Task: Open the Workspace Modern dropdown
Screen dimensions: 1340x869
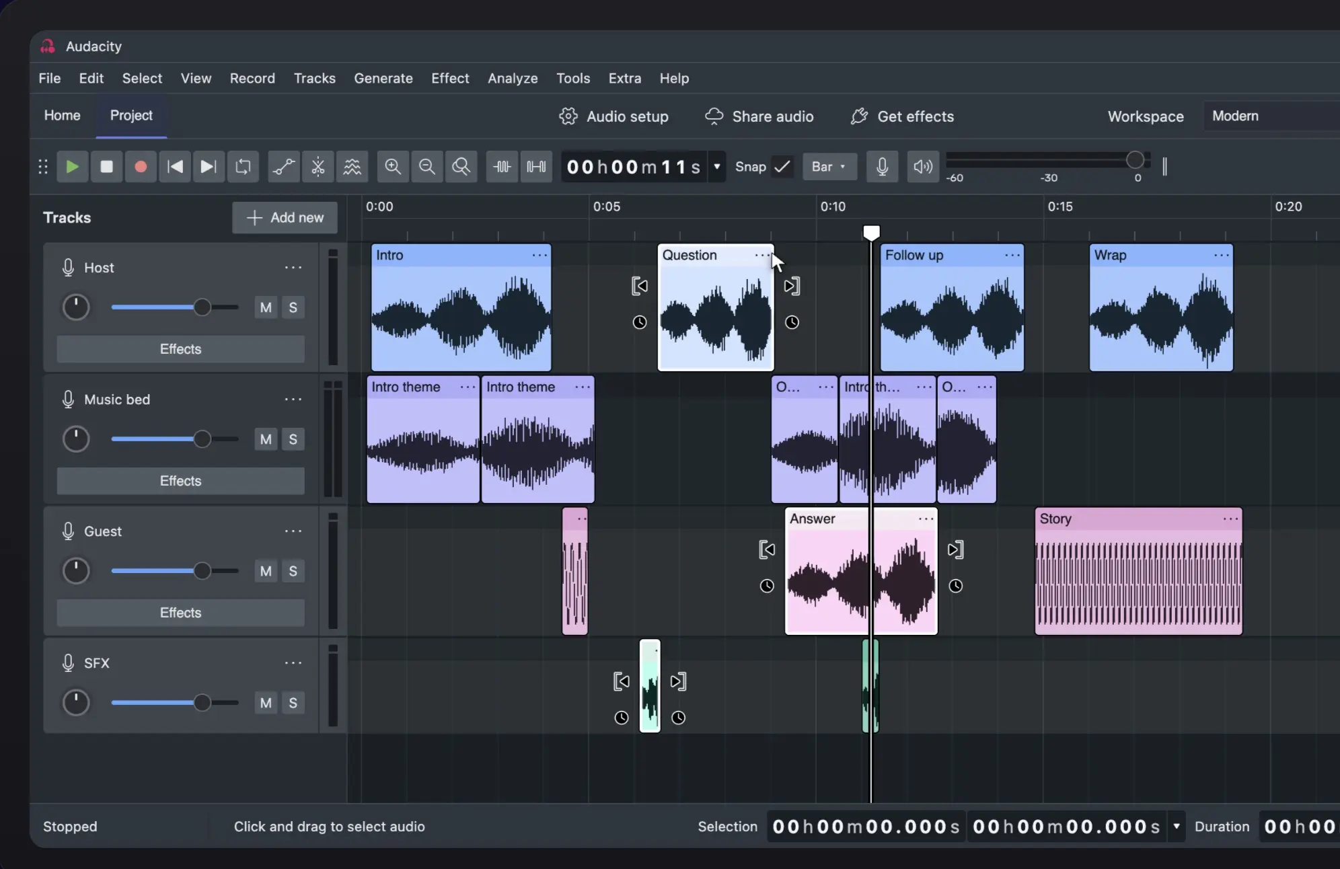Action: [1271, 116]
